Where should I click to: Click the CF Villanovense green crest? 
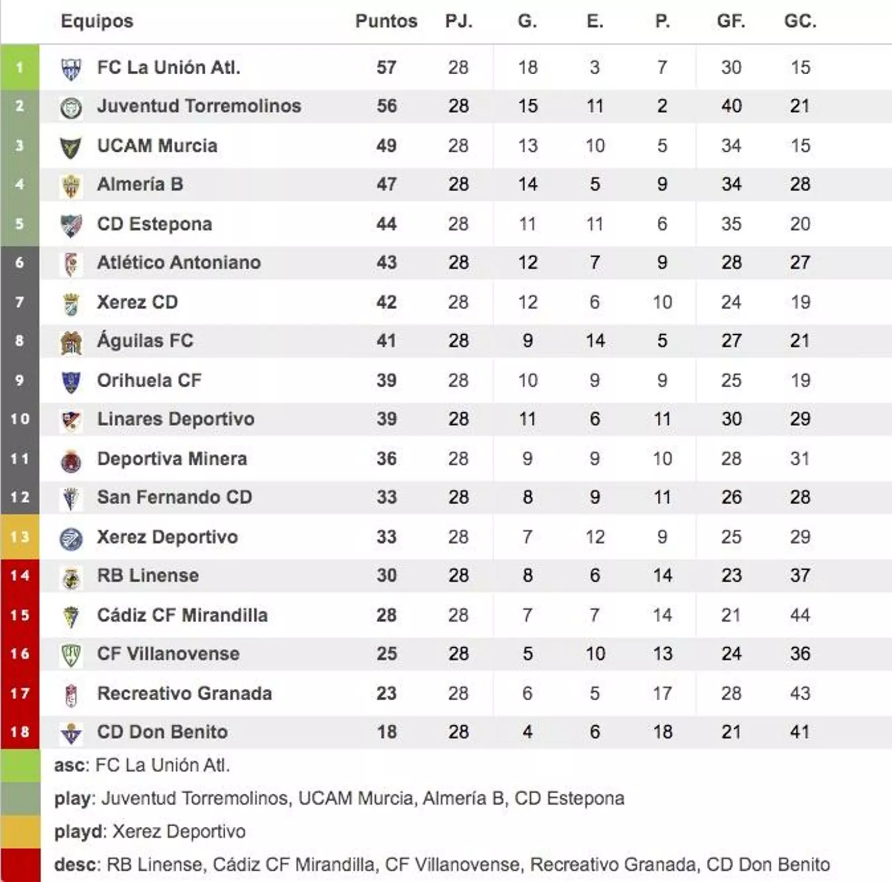click(71, 655)
